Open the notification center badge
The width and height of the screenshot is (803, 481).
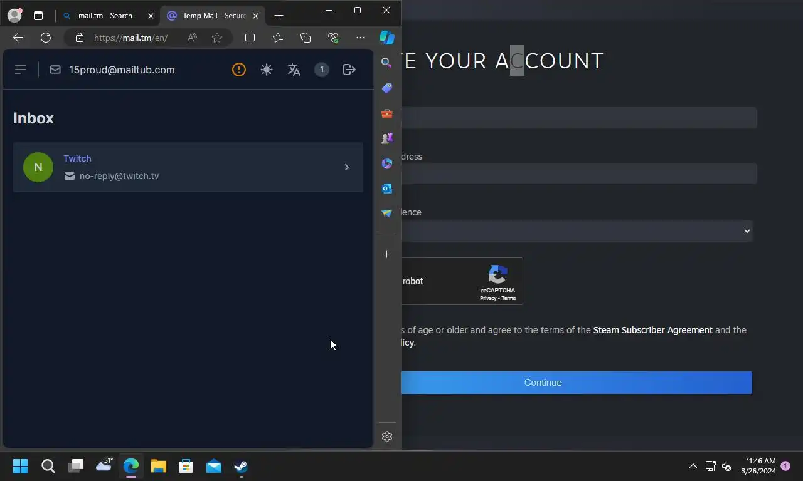(x=785, y=466)
